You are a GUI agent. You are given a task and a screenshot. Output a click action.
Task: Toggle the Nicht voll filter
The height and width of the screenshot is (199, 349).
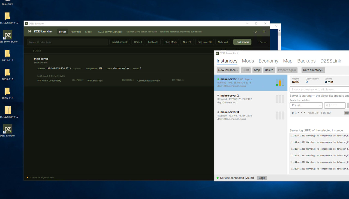[223, 42]
